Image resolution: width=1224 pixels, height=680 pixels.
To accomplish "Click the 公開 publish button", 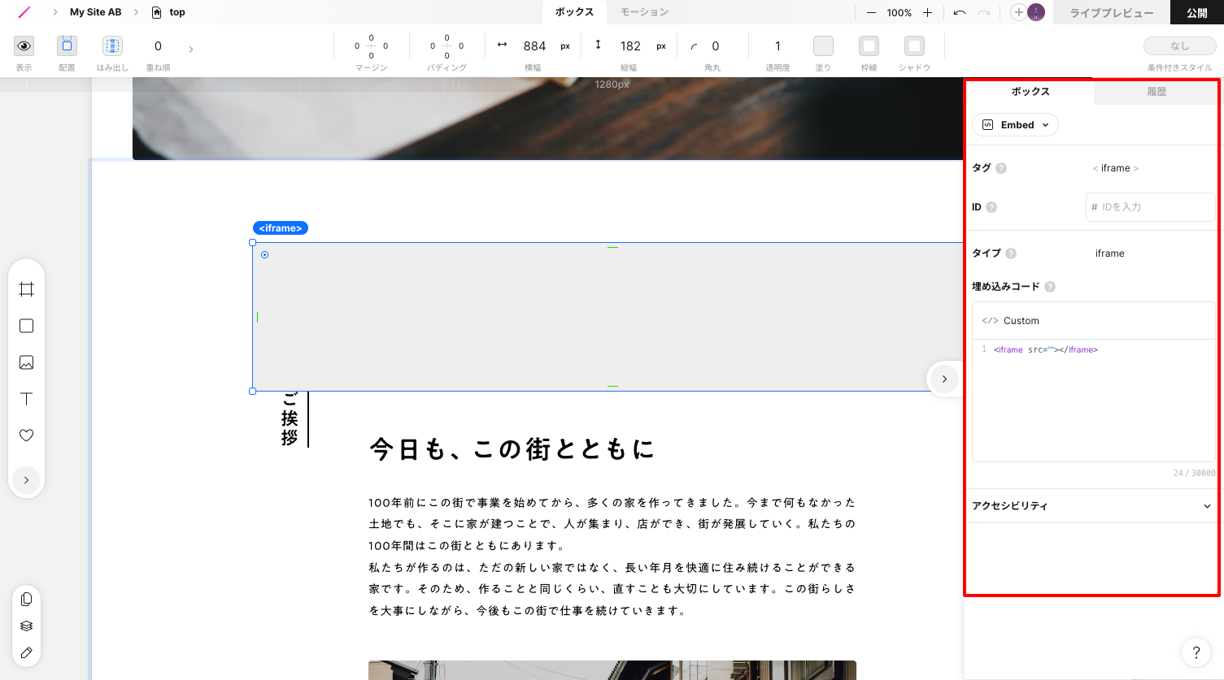I will [1196, 13].
